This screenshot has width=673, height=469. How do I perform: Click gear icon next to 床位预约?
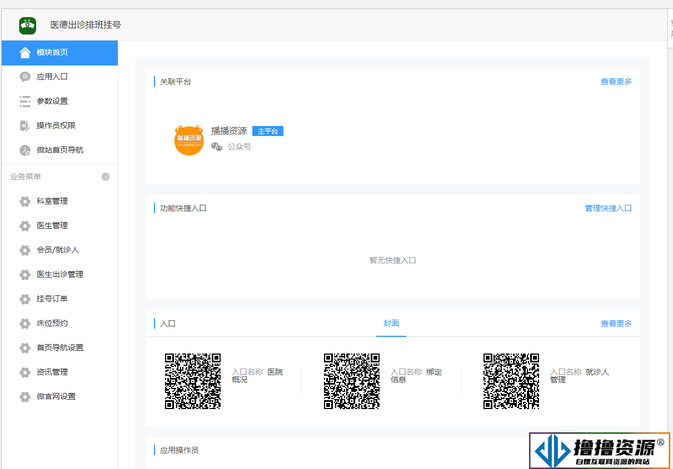[25, 323]
